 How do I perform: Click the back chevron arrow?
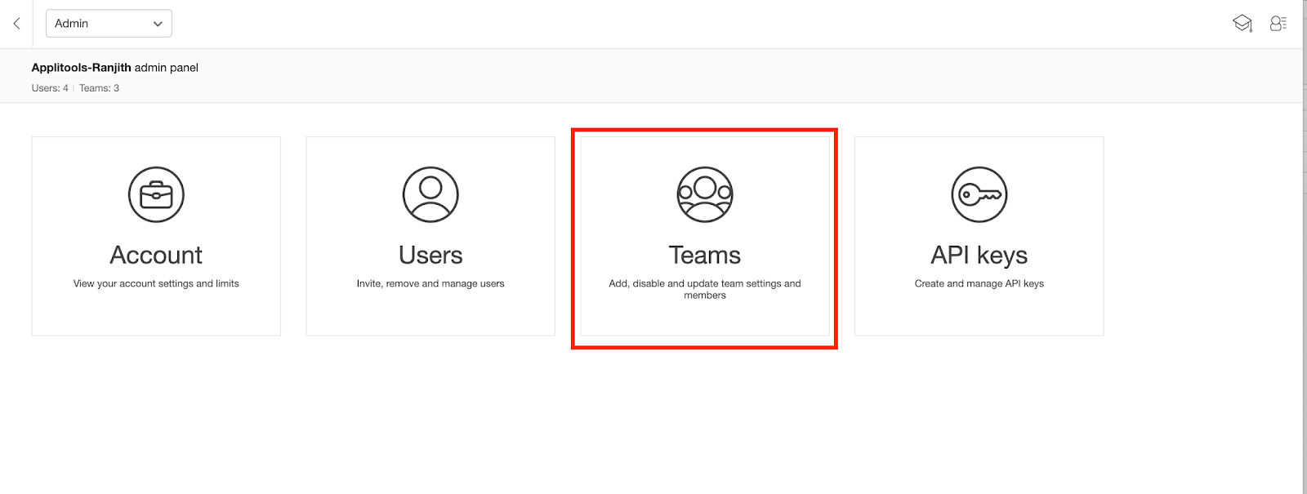pos(16,24)
